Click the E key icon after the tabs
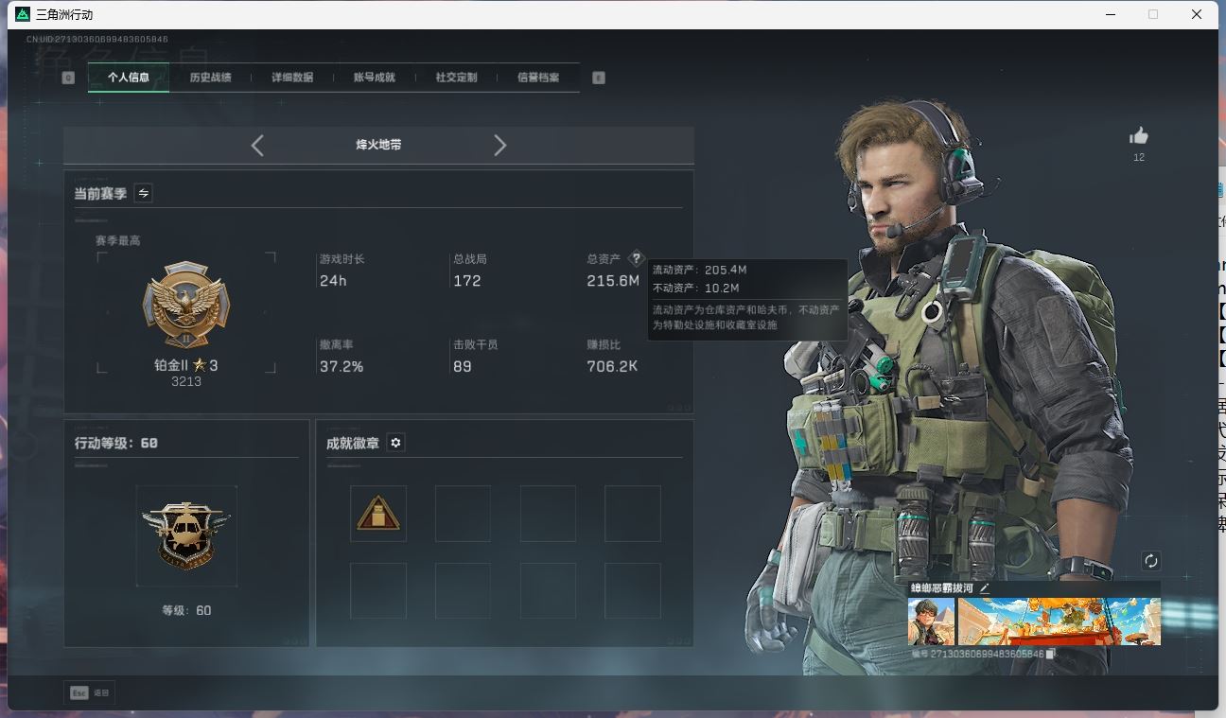This screenshot has width=1226, height=718. (x=598, y=78)
